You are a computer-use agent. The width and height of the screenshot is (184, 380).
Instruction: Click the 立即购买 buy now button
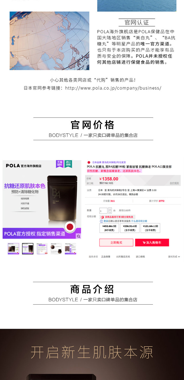116,243
